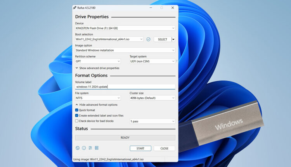
Task: Click the SELECT button
Action: [162, 39]
